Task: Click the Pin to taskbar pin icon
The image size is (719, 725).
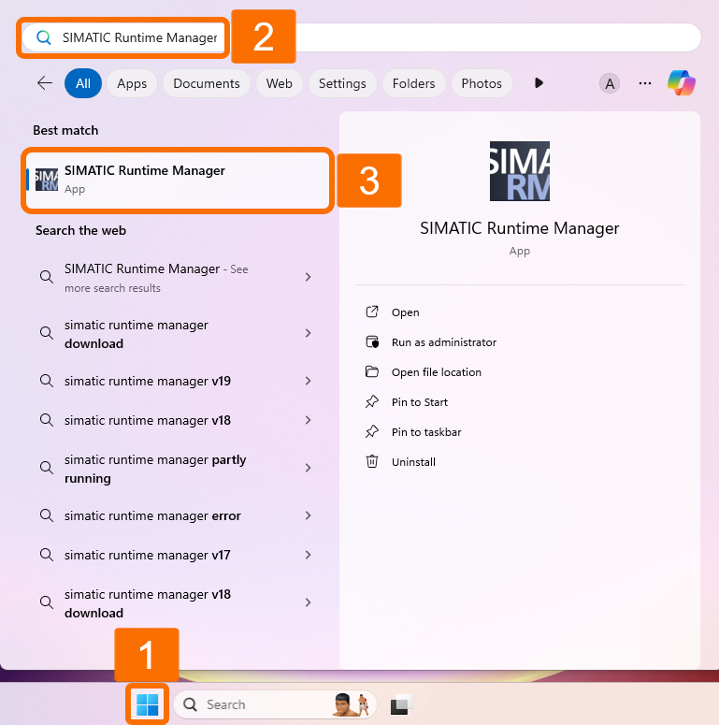Action: coord(372,432)
